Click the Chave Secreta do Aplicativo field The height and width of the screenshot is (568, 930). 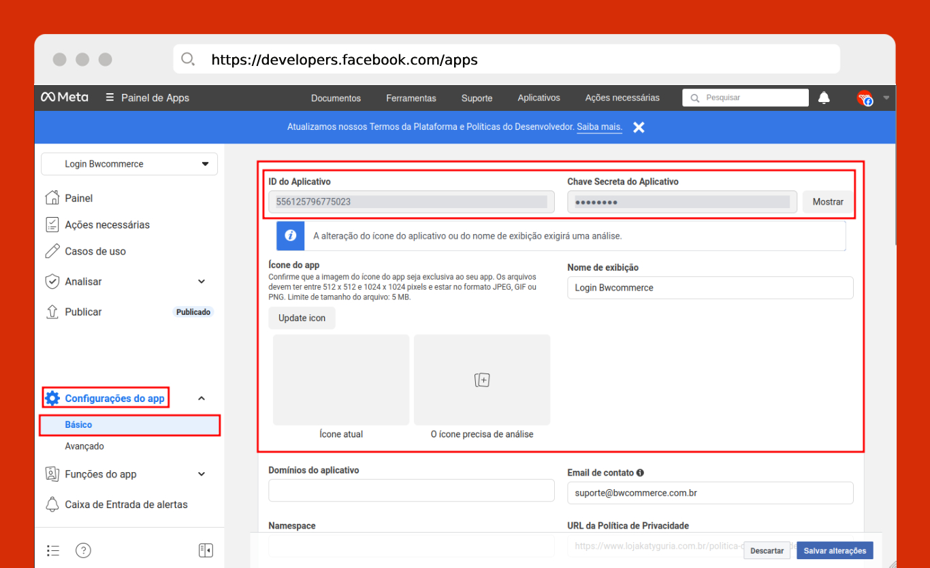click(x=682, y=202)
